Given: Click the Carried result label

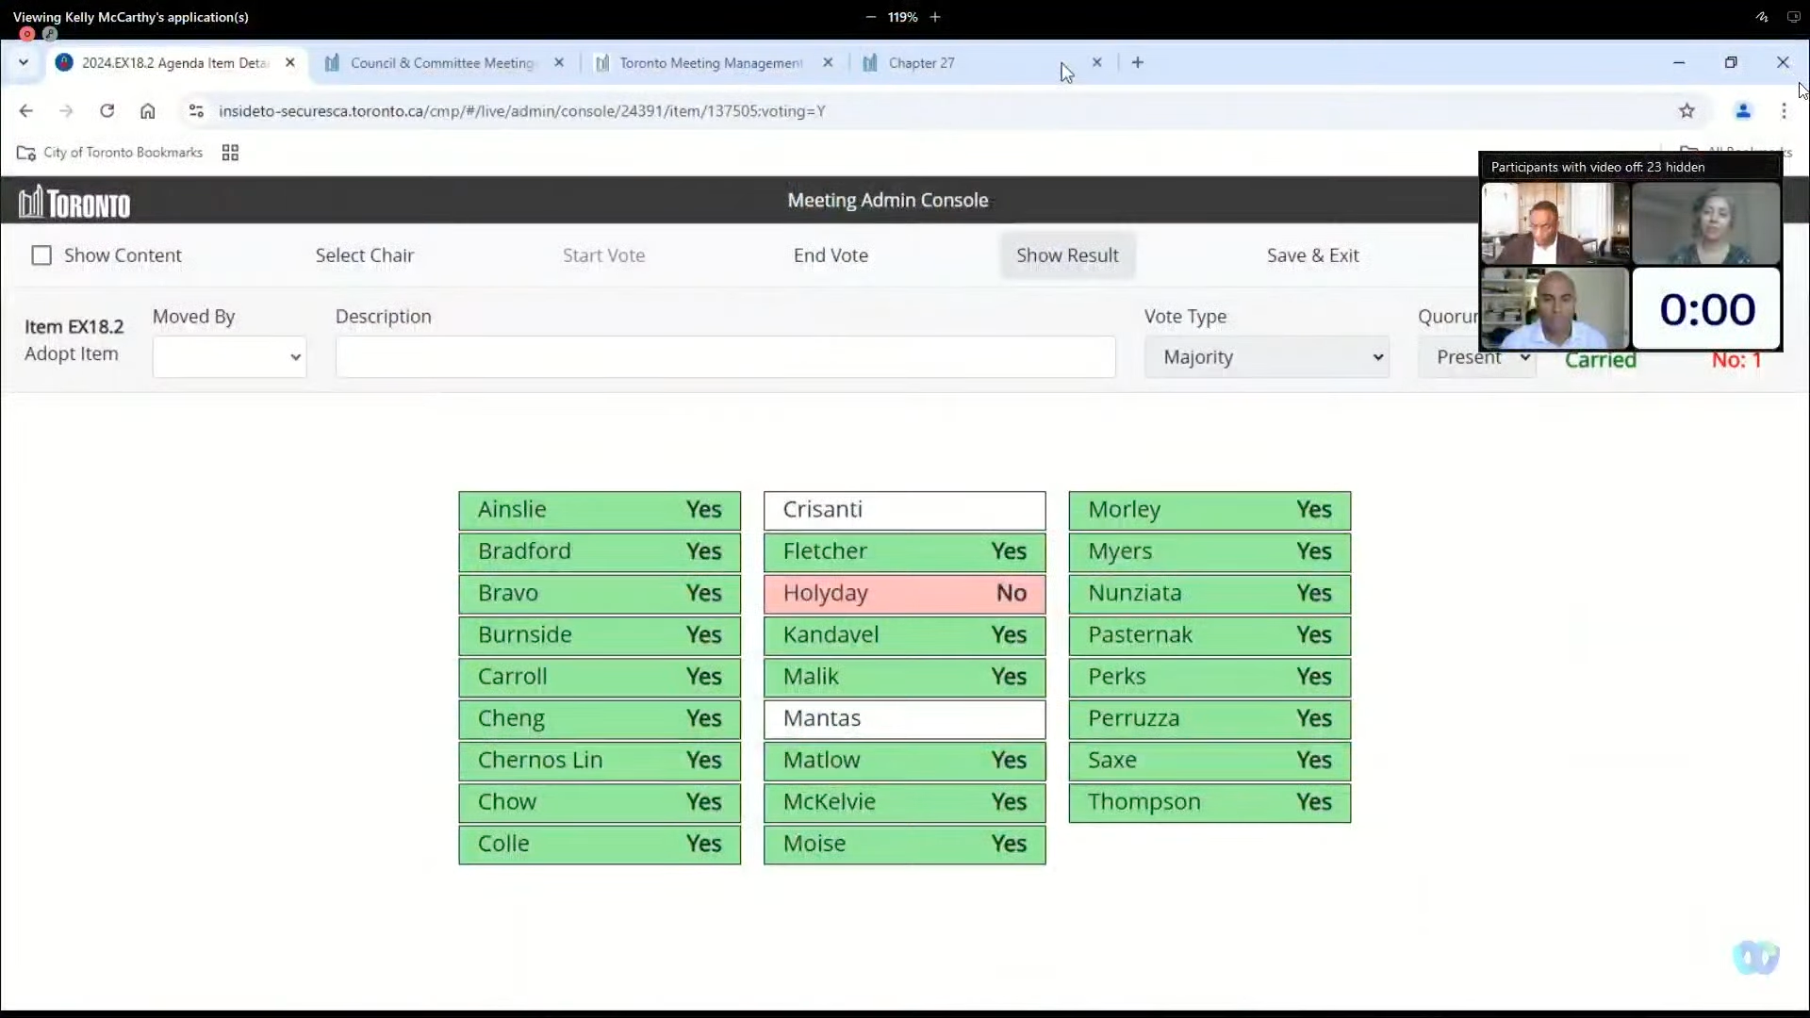Looking at the screenshot, I should coord(1601,360).
